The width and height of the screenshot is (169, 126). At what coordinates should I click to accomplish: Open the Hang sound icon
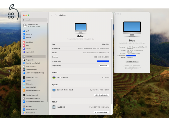tap(24, 45)
